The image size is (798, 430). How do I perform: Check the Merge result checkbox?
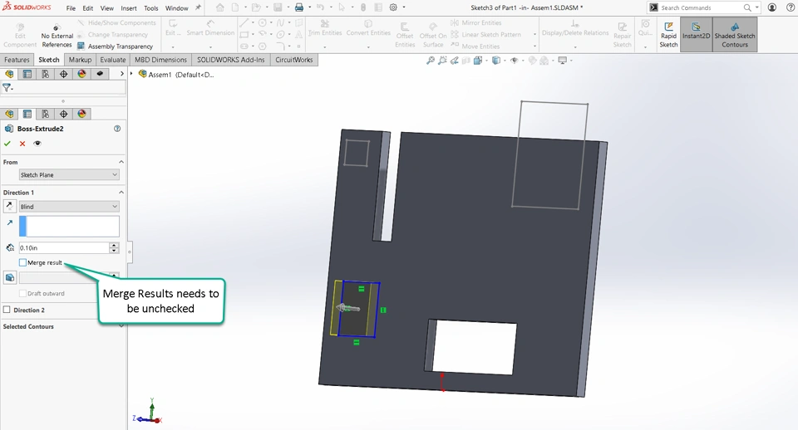coord(22,263)
